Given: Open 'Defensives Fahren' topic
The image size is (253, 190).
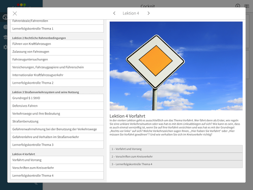Looking at the screenshot, I should (x=57, y=106).
